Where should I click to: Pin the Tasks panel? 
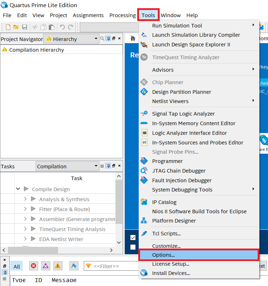[108, 166]
